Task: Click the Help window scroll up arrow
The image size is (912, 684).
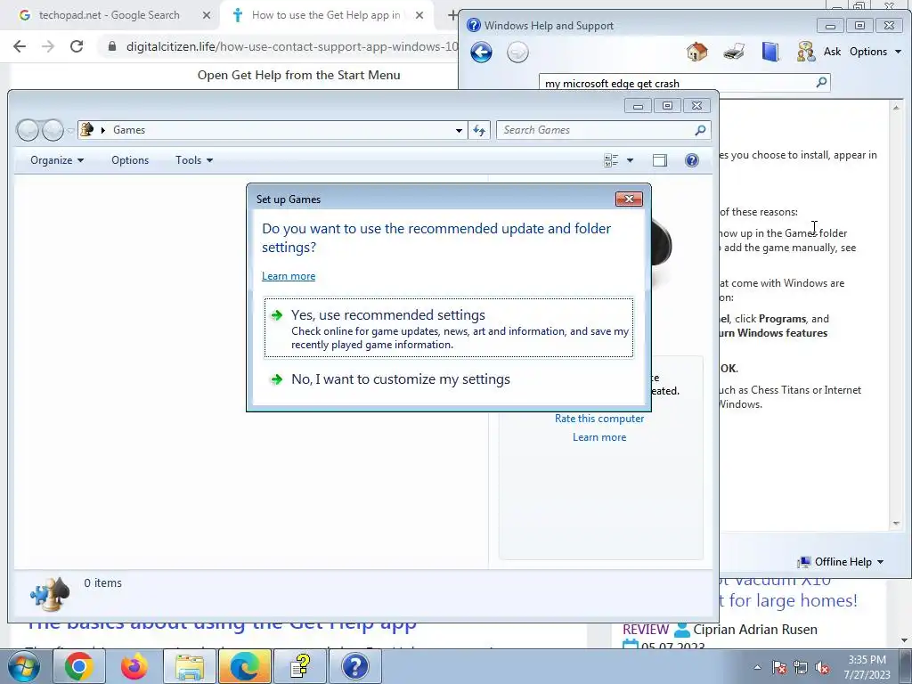Action: pos(896,108)
